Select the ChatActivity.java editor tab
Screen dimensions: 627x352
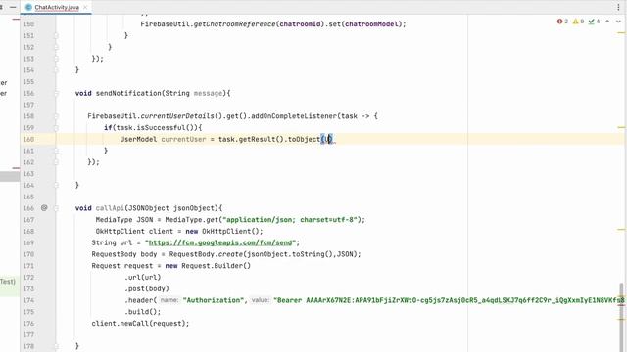pyautogui.click(x=57, y=7)
